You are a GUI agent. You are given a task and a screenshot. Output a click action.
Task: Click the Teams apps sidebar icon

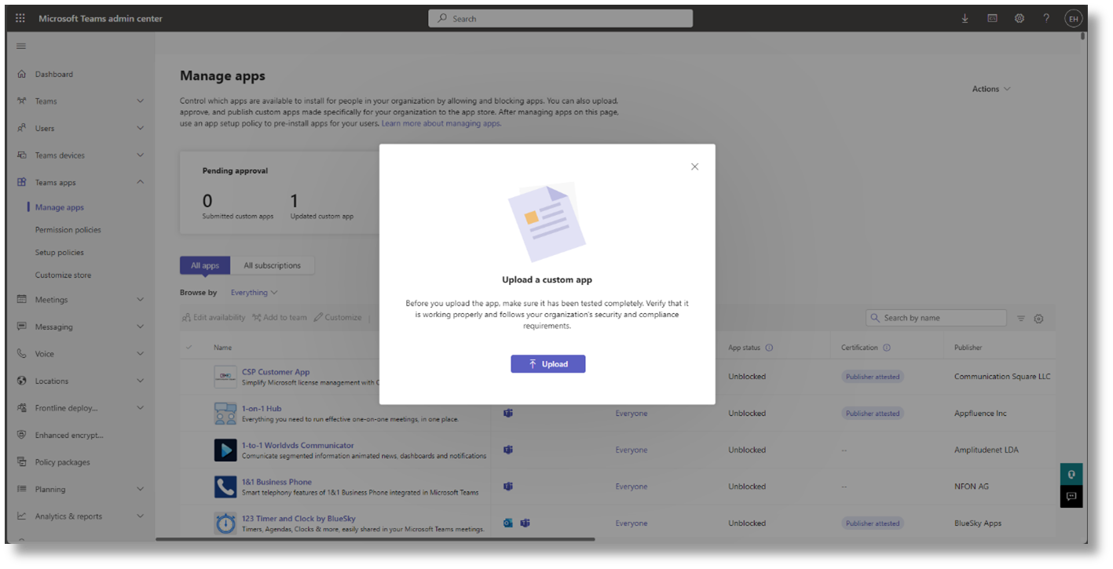(x=22, y=182)
